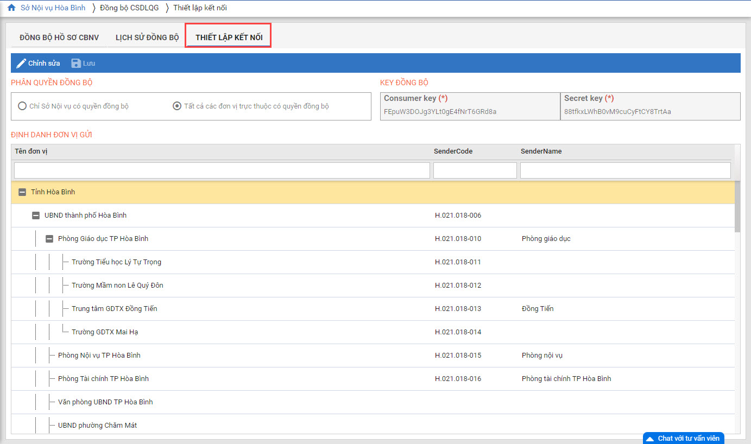The image size is (751, 444).
Task: Select Trường Tiểu học Lý Tự Trọng row
Action: [116, 262]
